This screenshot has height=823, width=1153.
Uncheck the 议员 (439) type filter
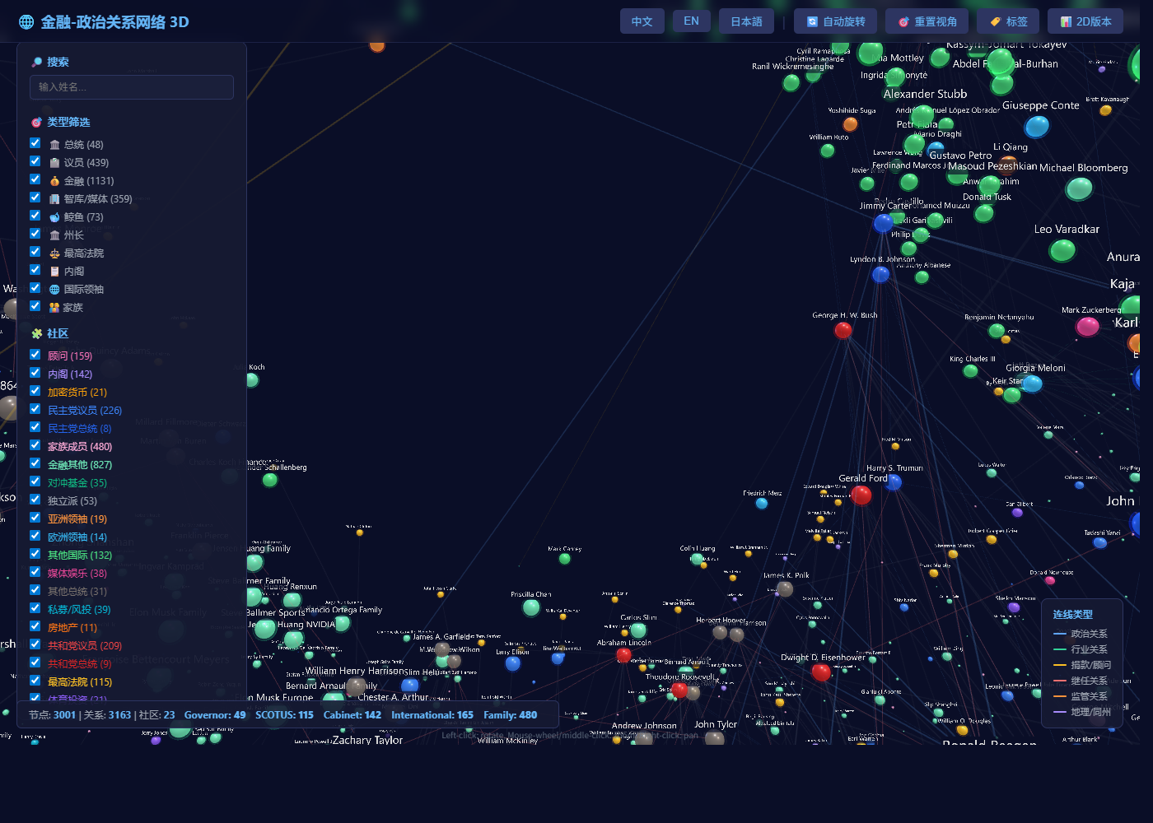coord(35,161)
